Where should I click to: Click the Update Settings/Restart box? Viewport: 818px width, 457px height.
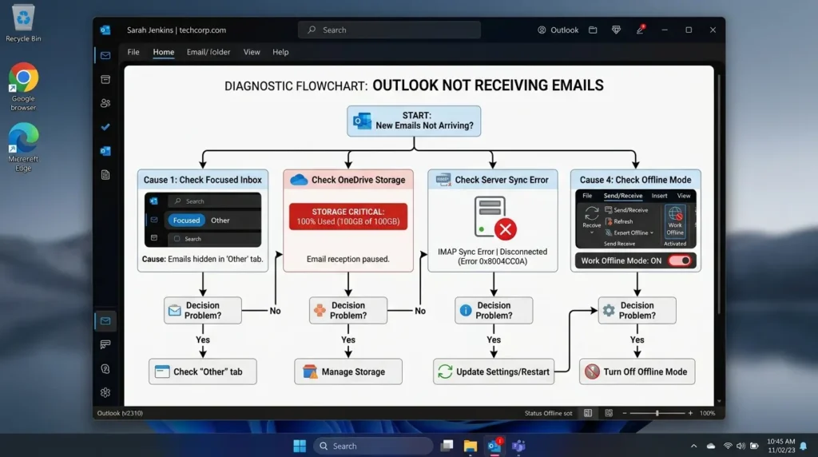click(x=494, y=372)
